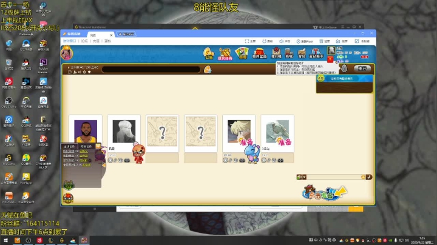This screenshot has width=437, height=245.
Task: Click the horn icon next to message bar
Action: click(208, 69)
